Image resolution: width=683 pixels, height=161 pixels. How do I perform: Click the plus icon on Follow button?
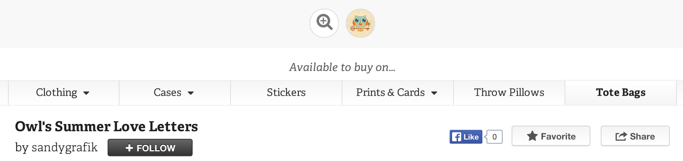pos(129,148)
